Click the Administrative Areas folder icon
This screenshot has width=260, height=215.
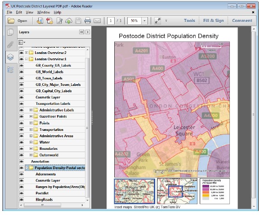(x=36, y=136)
